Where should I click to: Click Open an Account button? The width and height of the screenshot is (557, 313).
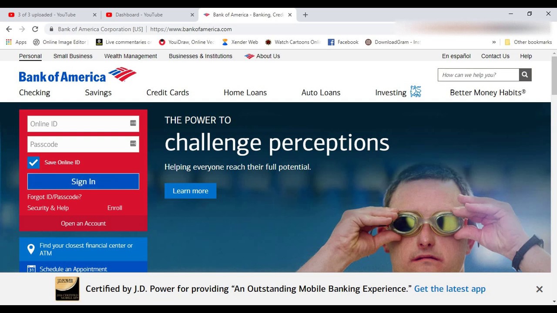[83, 223]
